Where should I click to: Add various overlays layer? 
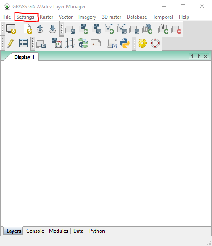pyautogui.click(x=134, y=29)
